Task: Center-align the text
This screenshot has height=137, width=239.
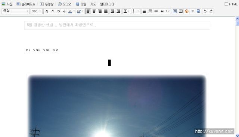Action: [94, 11]
